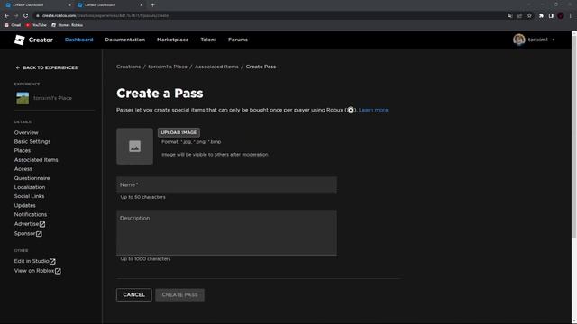Image resolution: width=577 pixels, height=324 pixels.
Task: Go to Creations breadcrumb
Action: click(x=128, y=67)
